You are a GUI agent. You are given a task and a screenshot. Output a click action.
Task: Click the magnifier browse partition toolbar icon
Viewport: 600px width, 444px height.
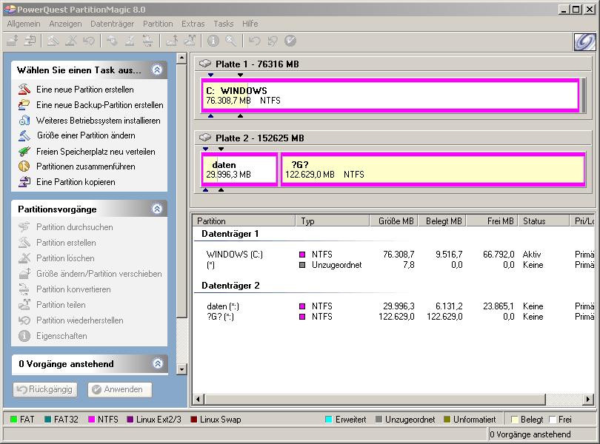(230, 41)
